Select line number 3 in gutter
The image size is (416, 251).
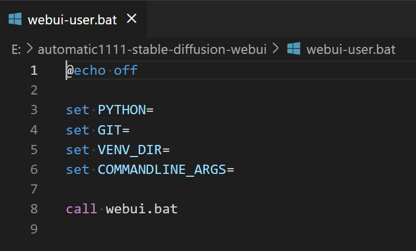[34, 110]
